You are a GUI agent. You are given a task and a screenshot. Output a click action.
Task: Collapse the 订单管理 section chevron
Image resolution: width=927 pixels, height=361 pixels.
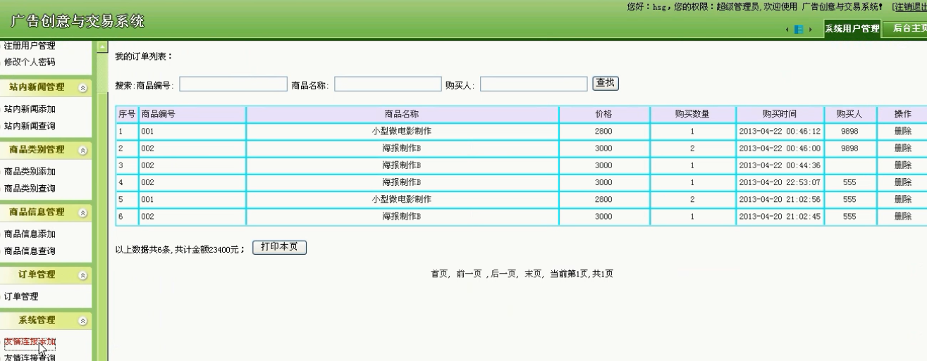83,275
